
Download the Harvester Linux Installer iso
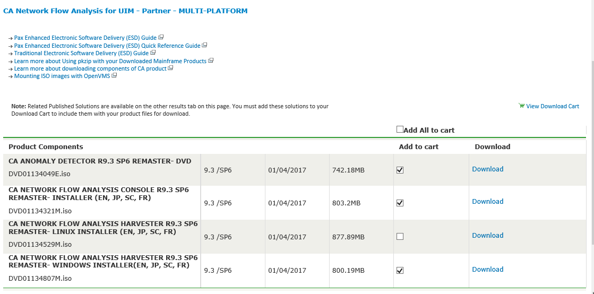(x=487, y=235)
